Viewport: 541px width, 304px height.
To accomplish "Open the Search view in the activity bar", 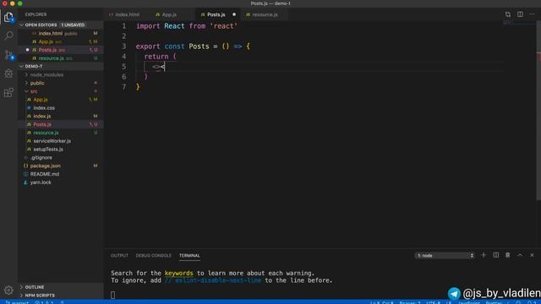I will [x=8, y=35].
